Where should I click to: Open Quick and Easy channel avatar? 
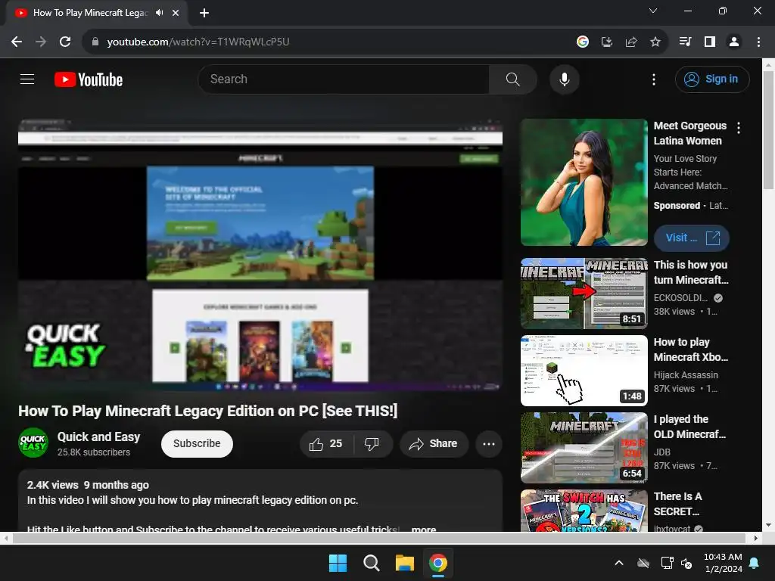pyautogui.click(x=33, y=443)
